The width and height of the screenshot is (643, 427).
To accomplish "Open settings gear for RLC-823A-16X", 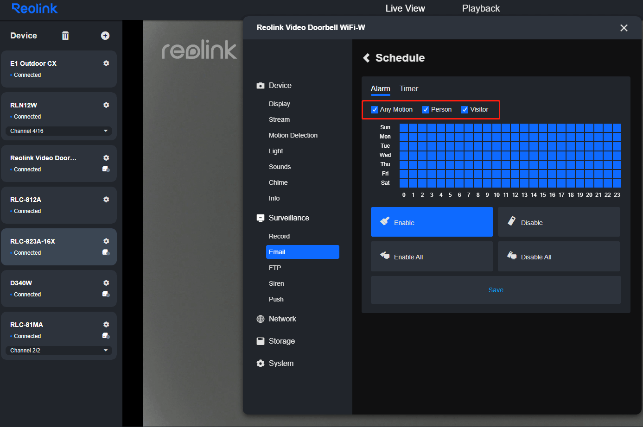I will click(106, 241).
